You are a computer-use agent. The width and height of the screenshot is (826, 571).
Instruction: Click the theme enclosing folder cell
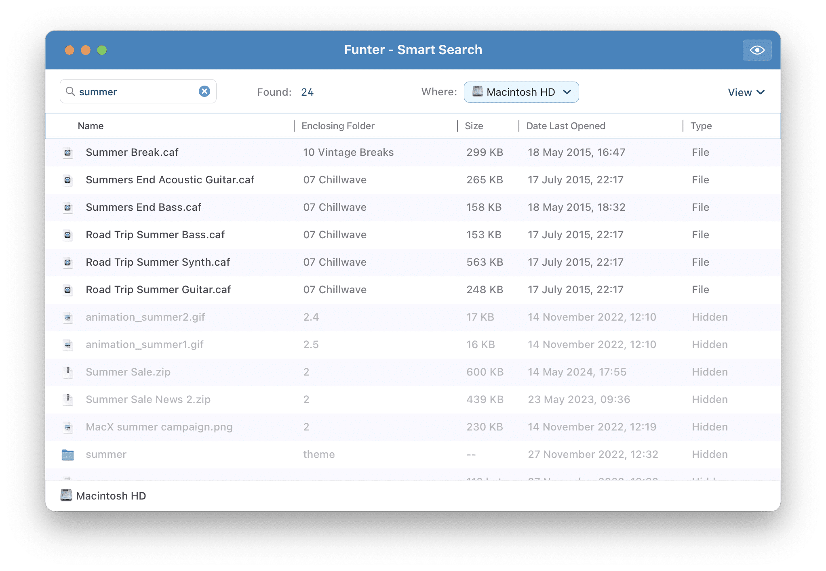tap(319, 454)
